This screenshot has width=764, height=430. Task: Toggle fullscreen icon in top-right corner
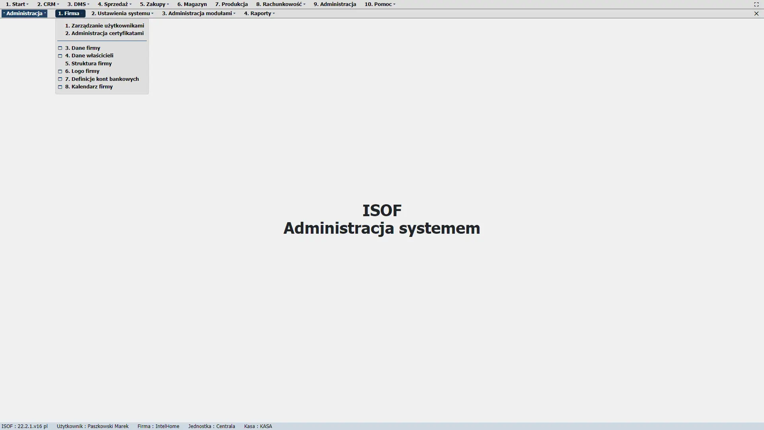click(756, 4)
